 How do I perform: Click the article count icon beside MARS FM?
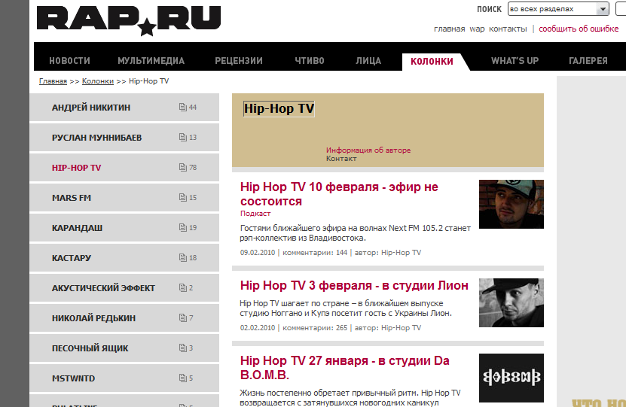click(x=183, y=197)
